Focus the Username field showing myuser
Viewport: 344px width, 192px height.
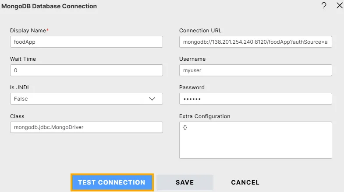[255, 70]
